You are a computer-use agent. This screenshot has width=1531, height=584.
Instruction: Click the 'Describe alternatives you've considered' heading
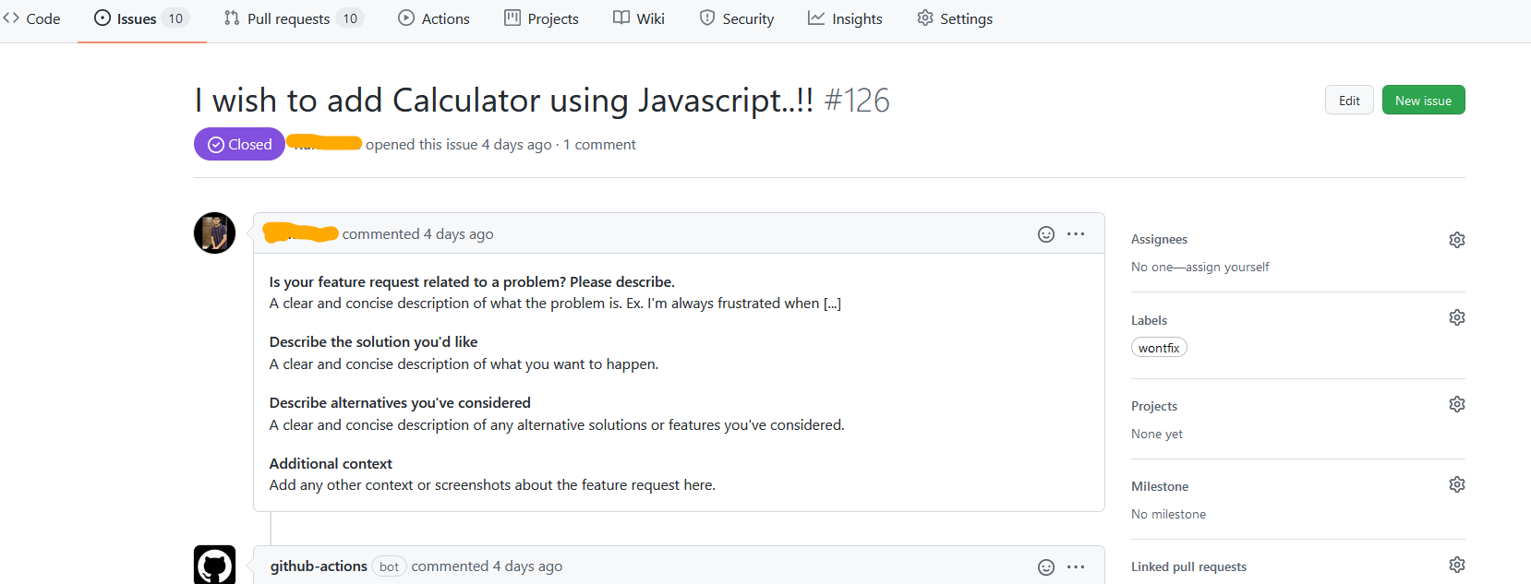[x=400, y=403]
